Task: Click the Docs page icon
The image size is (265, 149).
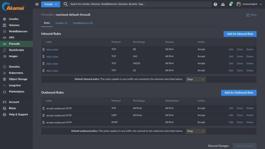Action: tap(248, 15)
